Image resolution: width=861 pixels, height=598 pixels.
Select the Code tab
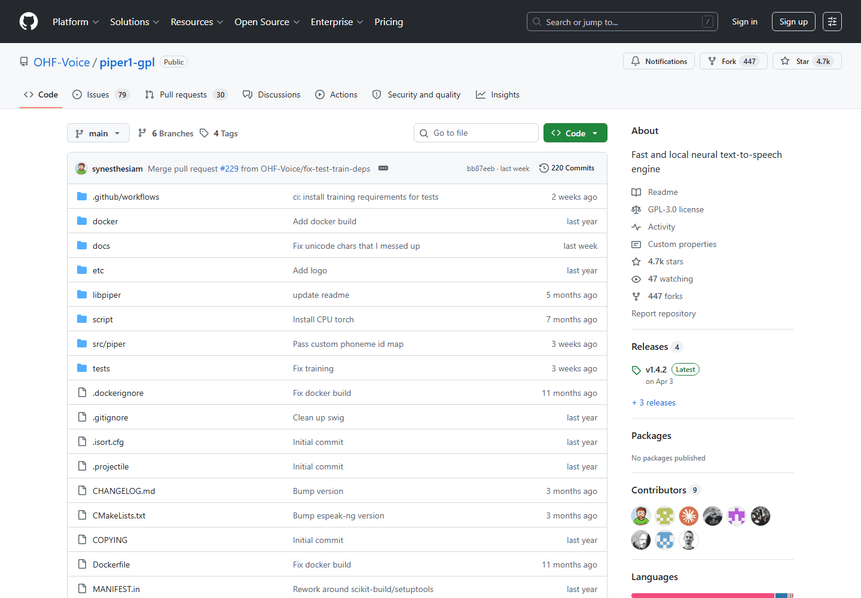pos(41,94)
